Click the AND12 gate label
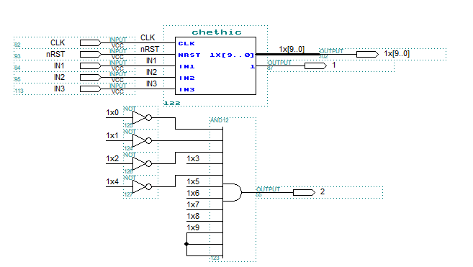The image size is (473, 267). tap(220, 120)
